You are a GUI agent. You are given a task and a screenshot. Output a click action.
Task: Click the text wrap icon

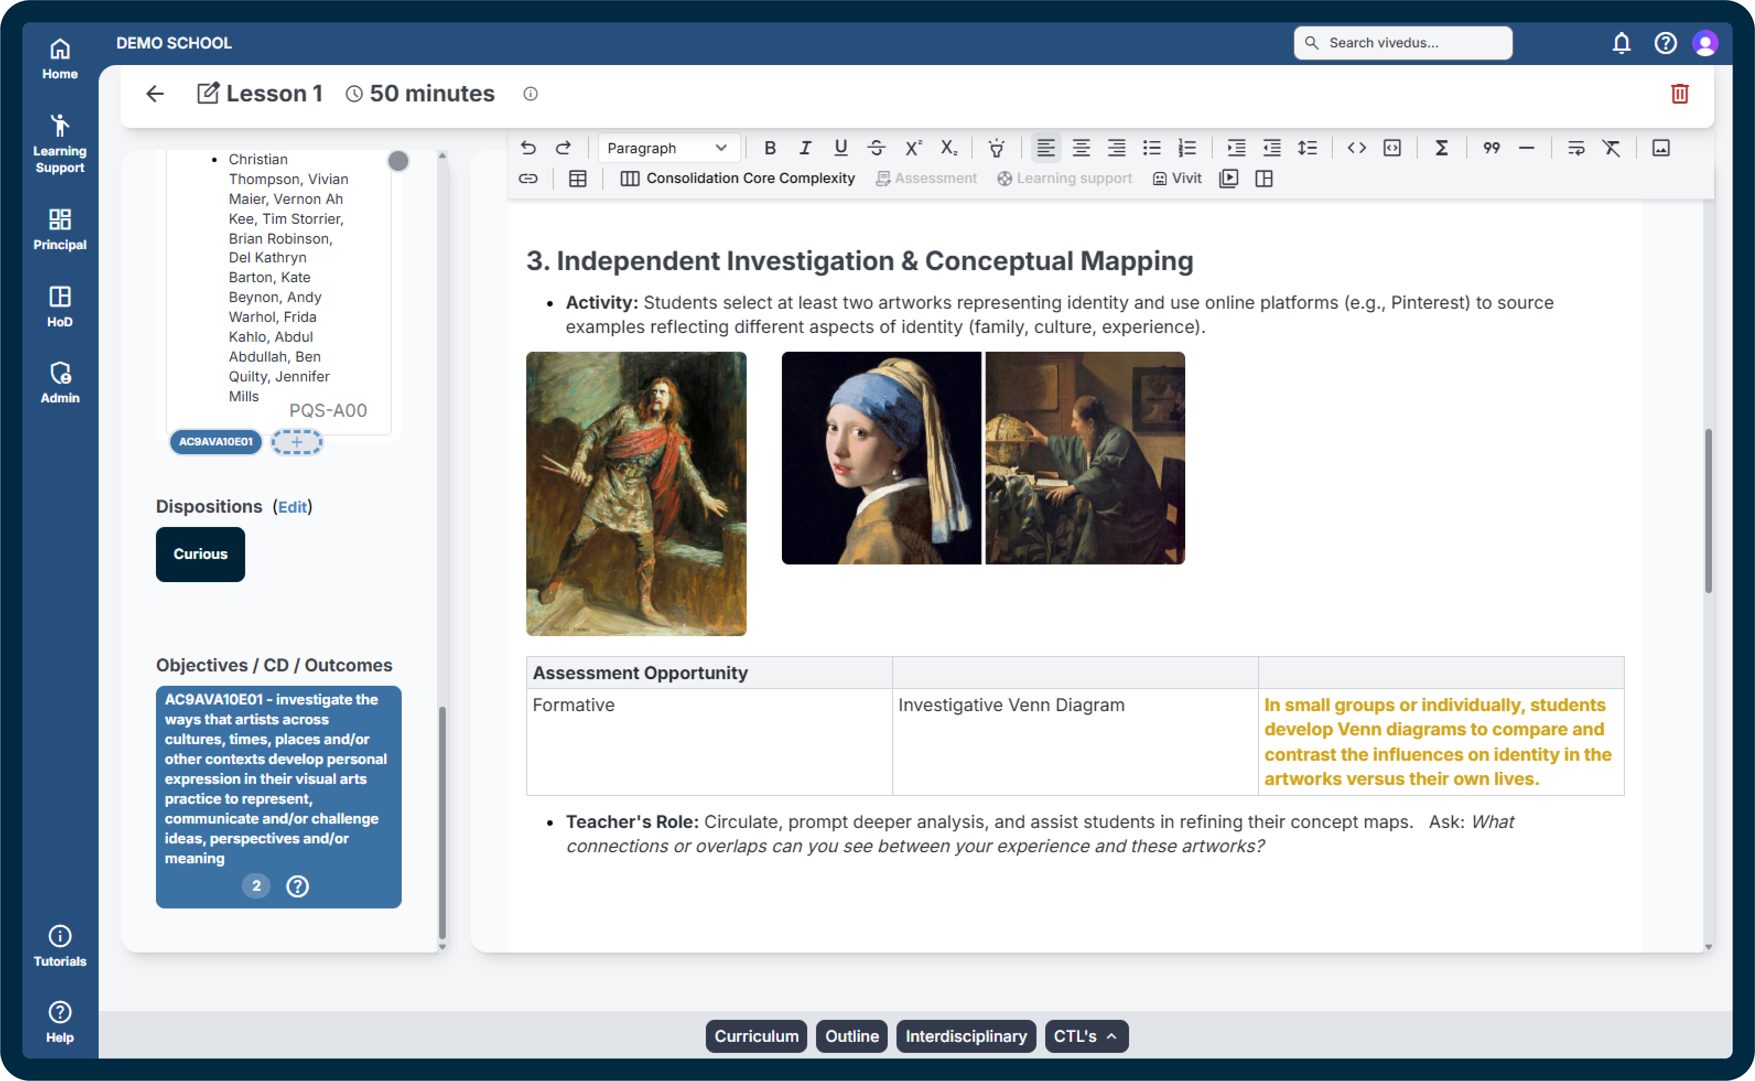tap(1575, 148)
